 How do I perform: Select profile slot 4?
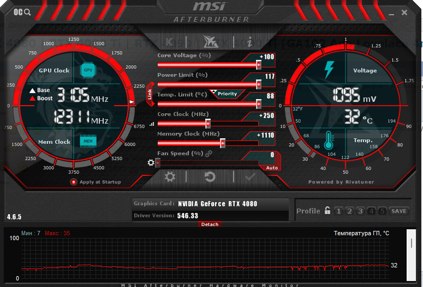(371, 211)
